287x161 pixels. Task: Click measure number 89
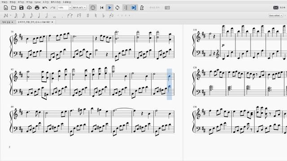[x=12, y=107]
